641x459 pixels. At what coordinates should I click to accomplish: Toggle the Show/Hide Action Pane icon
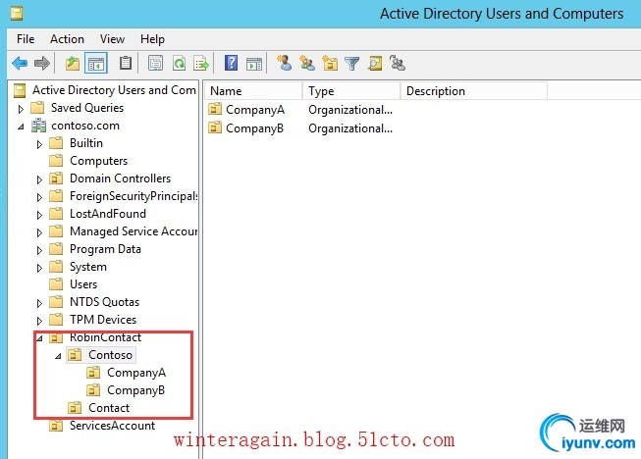tap(254, 64)
